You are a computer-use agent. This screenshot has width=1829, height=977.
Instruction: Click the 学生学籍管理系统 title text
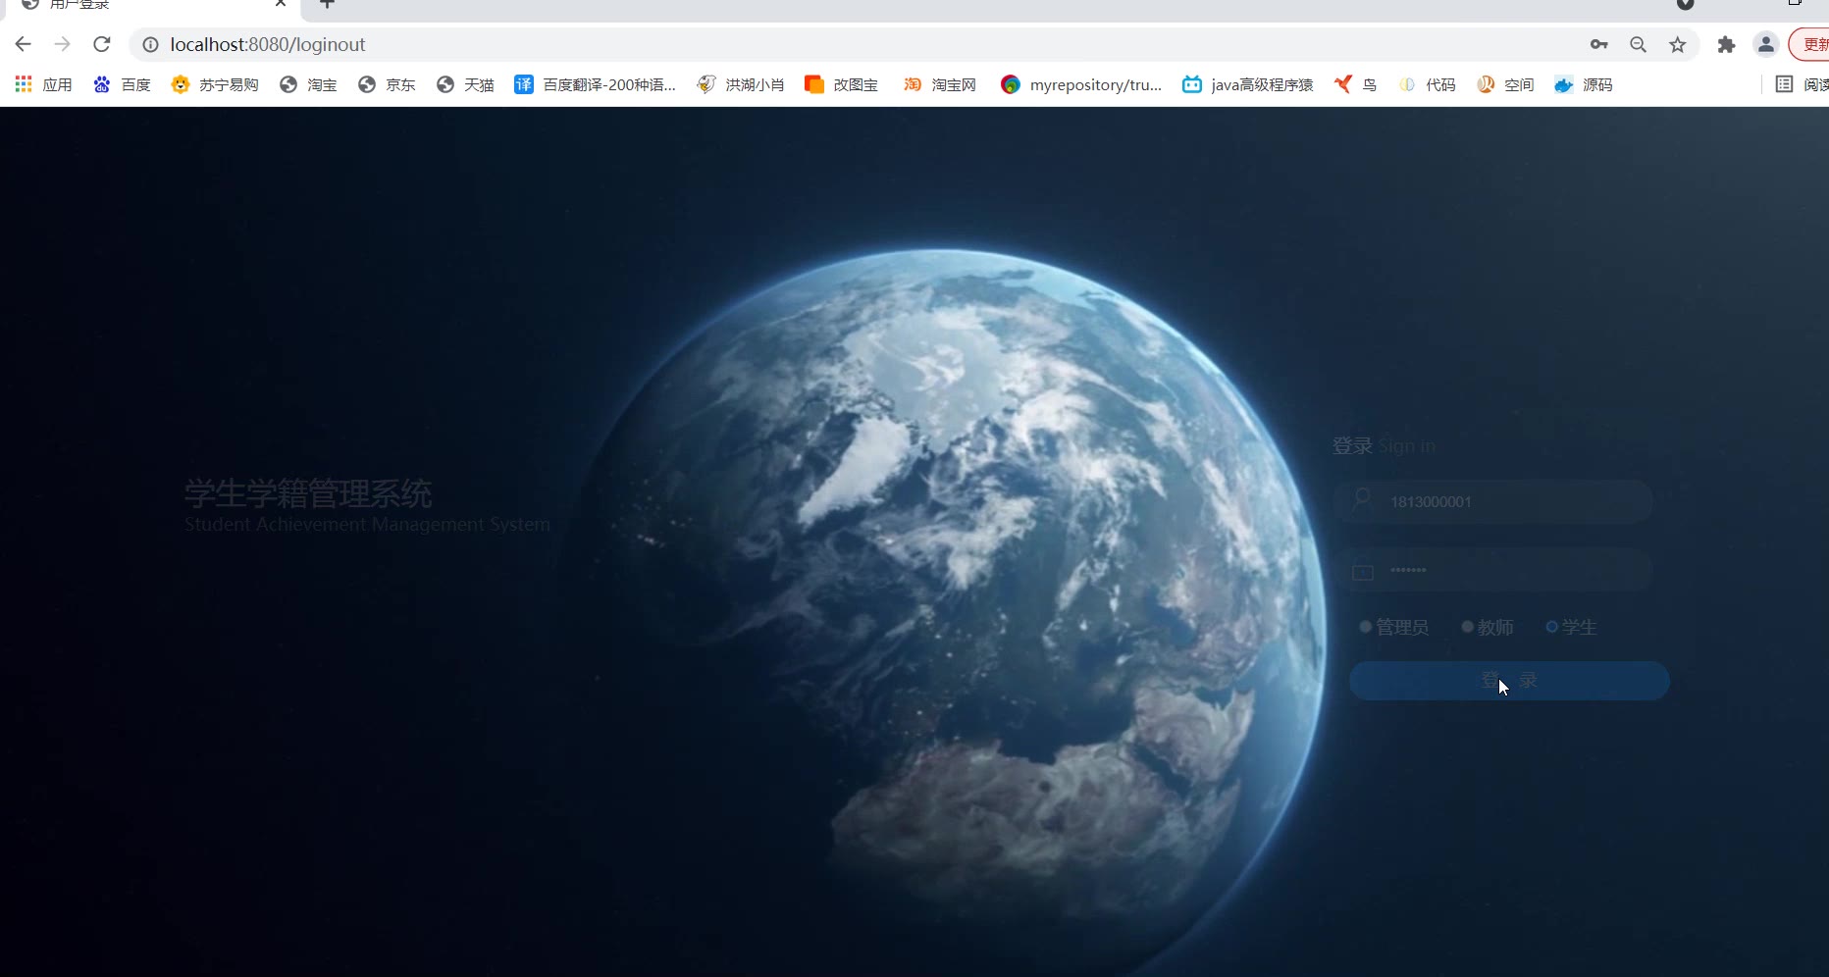pyautogui.click(x=308, y=493)
